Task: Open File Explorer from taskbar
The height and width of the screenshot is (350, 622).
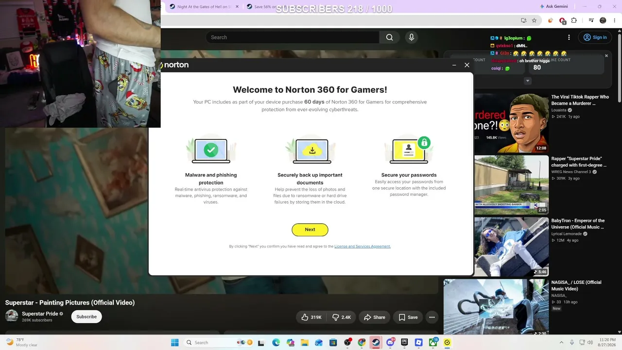Action: coord(305,343)
